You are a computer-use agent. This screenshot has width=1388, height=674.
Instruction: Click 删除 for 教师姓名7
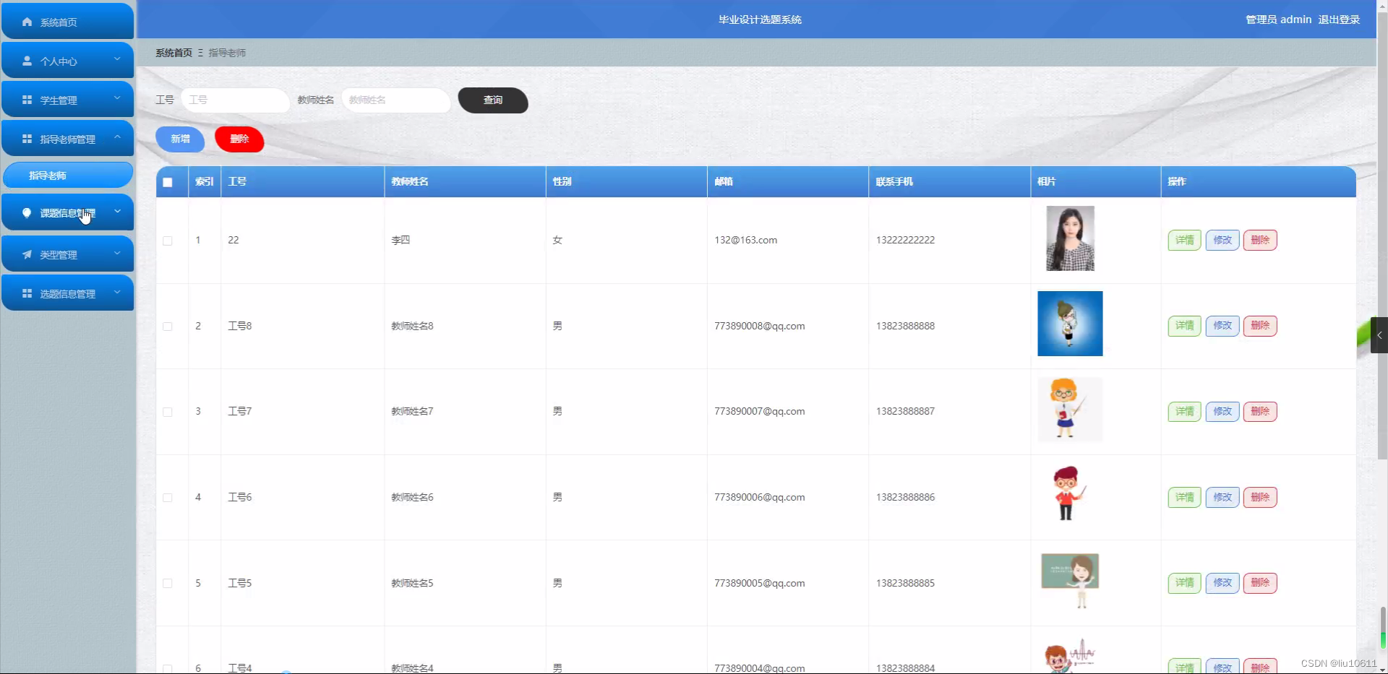coord(1260,412)
